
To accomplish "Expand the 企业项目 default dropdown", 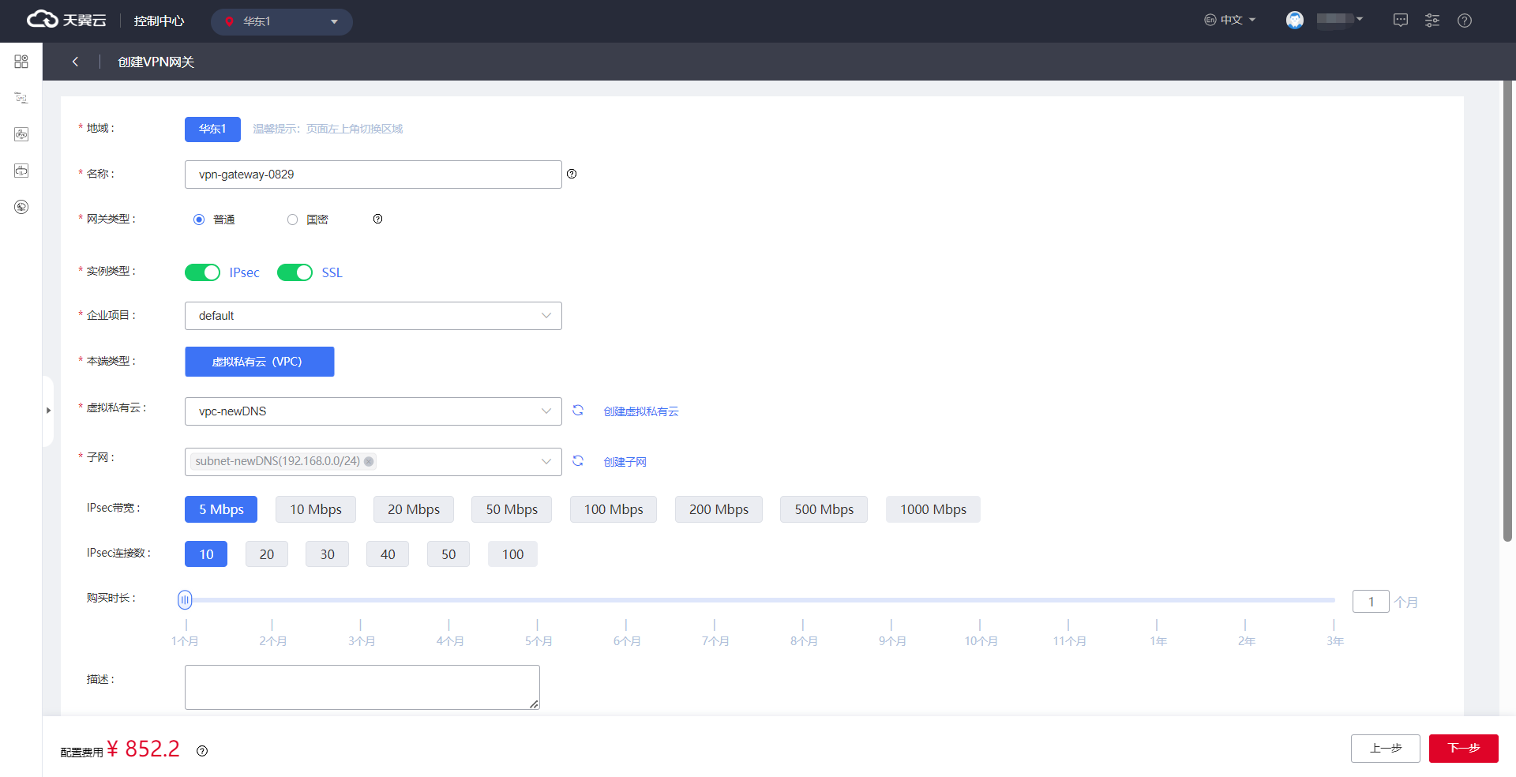I will [373, 316].
